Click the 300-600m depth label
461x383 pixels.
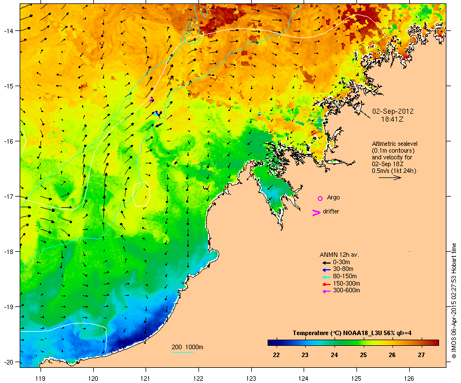click(346, 291)
